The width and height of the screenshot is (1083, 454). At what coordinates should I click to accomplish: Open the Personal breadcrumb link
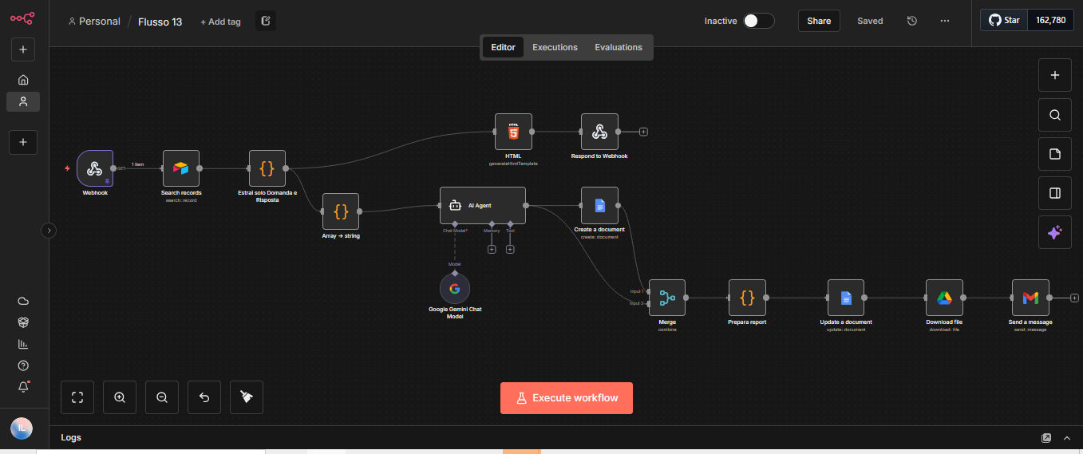(x=94, y=22)
